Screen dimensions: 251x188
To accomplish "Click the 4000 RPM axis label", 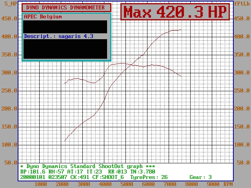I will (x=105, y=184).
